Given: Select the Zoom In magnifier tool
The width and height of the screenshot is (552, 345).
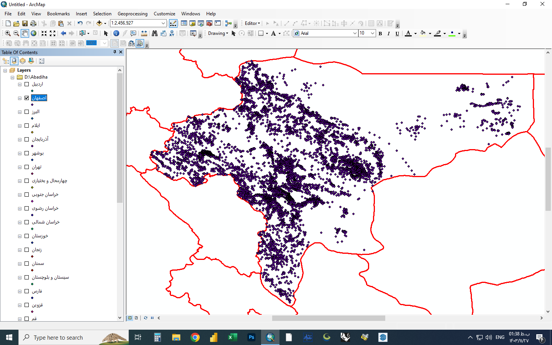Looking at the screenshot, I should 8,33.
